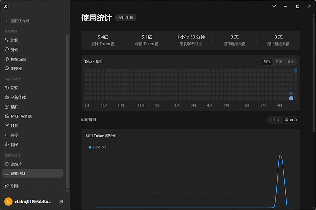Viewport: 316px width, 210px height.
Task: Click account email etatrnj010@bbttu...
Action: coord(33,202)
